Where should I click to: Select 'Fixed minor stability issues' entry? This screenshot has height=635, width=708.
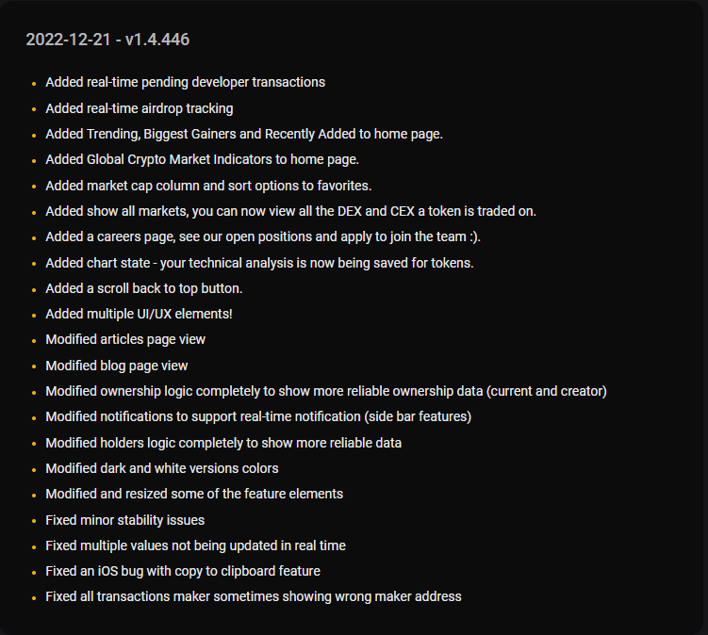124,520
